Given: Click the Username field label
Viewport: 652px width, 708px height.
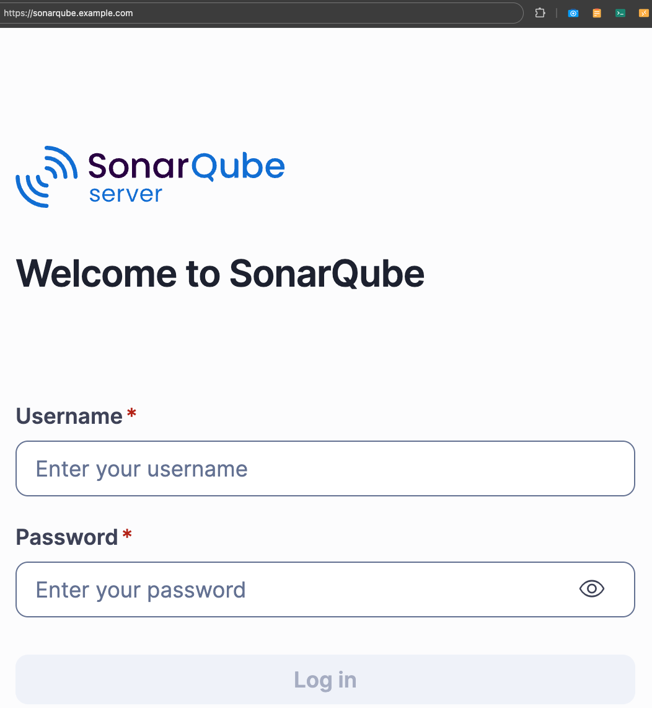Looking at the screenshot, I should 69,416.
